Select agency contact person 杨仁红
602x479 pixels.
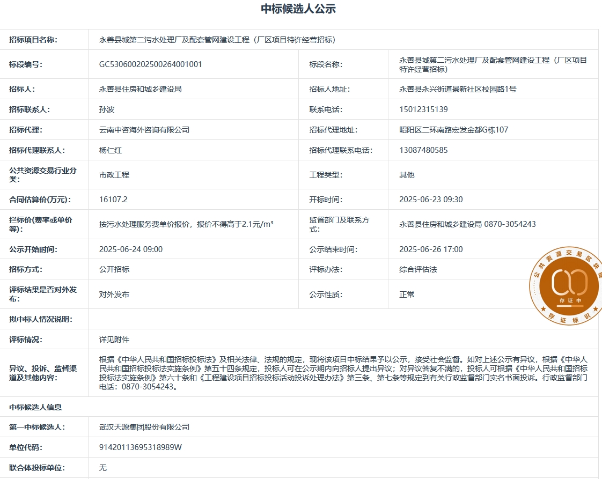coord(111,150)
